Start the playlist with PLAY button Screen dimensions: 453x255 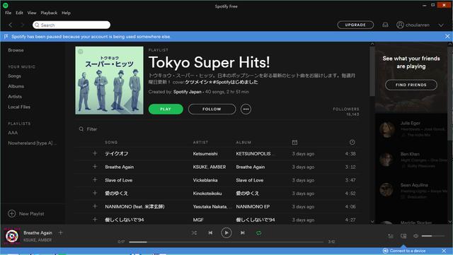[x=166, y=109]
